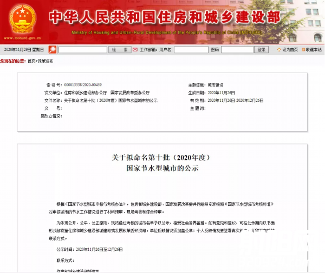Click the creation date 2020年11月26日
The width and height of the screenshot is (325, 273).
[222, 93]
